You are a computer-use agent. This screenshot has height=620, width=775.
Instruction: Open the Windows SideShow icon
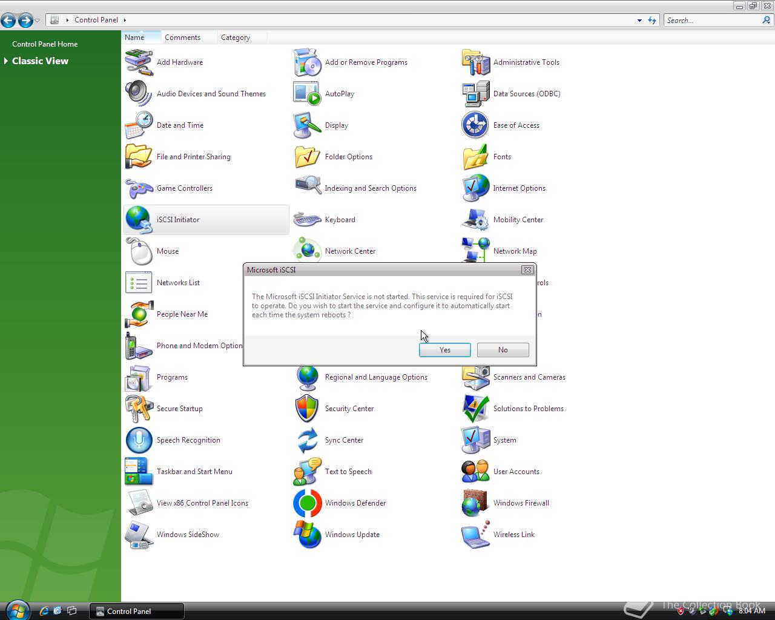tap(139, 535)
